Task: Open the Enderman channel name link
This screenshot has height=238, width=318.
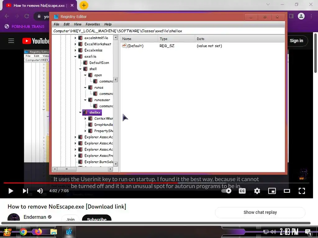Action: click(x=35, y=217)
